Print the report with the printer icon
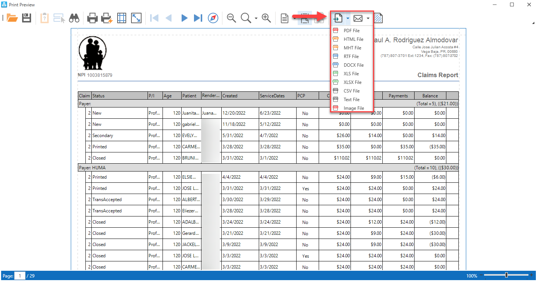Screen dimensions: 537x282 [92, 18]
